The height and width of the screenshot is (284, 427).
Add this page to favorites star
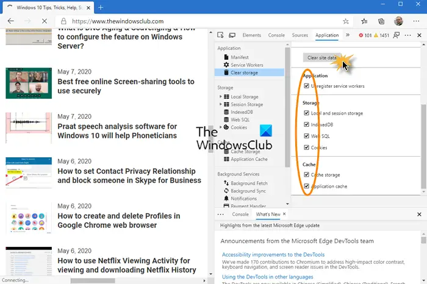pos(346,21)
